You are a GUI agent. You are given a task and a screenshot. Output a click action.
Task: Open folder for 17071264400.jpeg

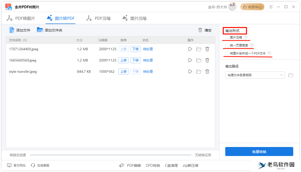(x=199, y=49)
